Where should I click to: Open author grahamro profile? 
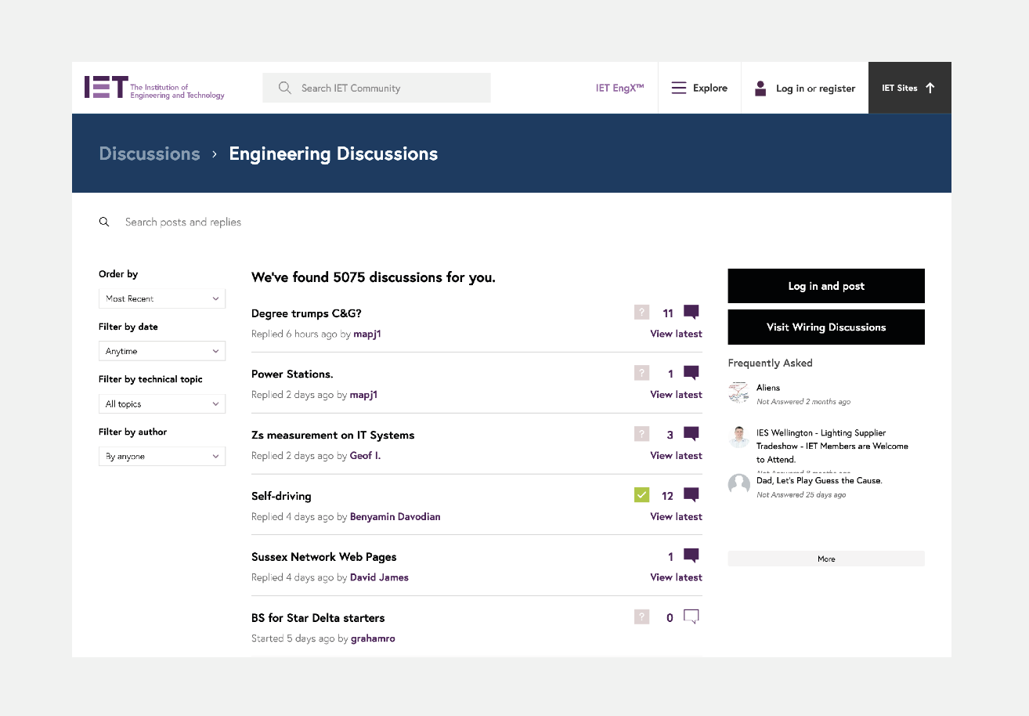pyautogui.click(x=374, y=638)
